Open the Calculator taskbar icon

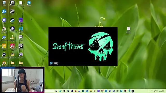pos(68,91)
